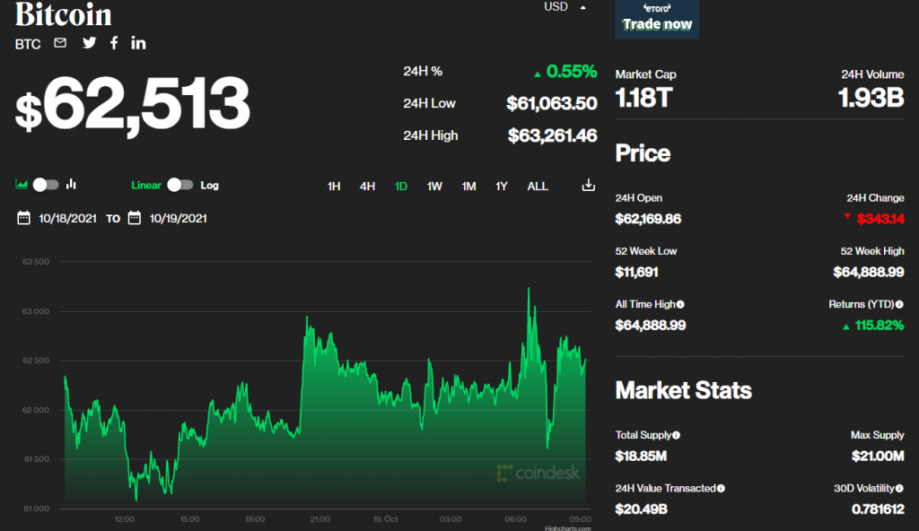919x531 pixels.
Task: Show info for 30D Volatility
Action: point(899,488)
